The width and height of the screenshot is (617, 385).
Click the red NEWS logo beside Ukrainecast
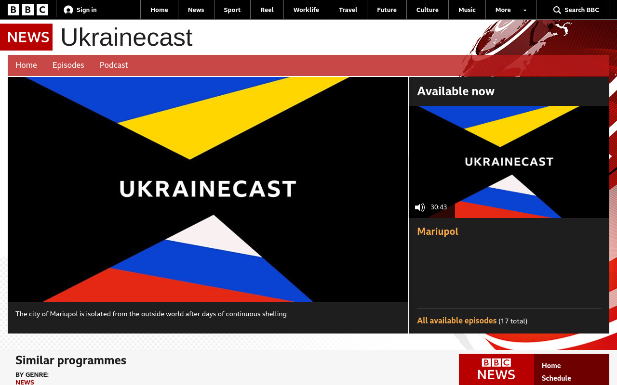(26, 37)
